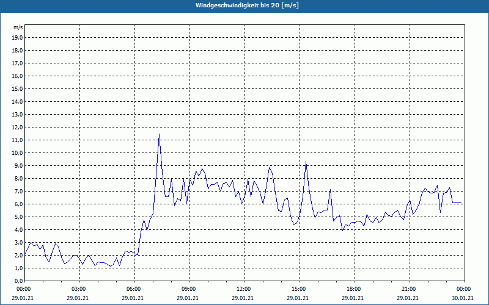Click the 15,0 y-axis label
Image resolution: width=489 pixels, height=305 pixels.
[x=17, y=88]
